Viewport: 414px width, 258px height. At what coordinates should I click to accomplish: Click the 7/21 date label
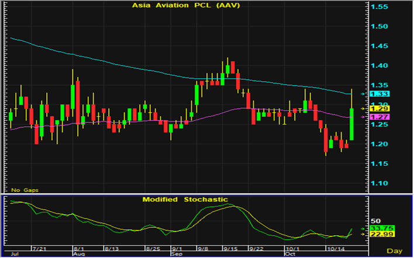[38, 249]
